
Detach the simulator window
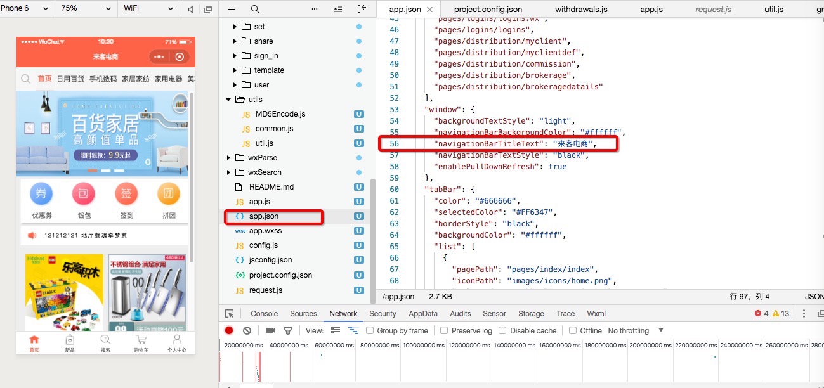point(207,9)
